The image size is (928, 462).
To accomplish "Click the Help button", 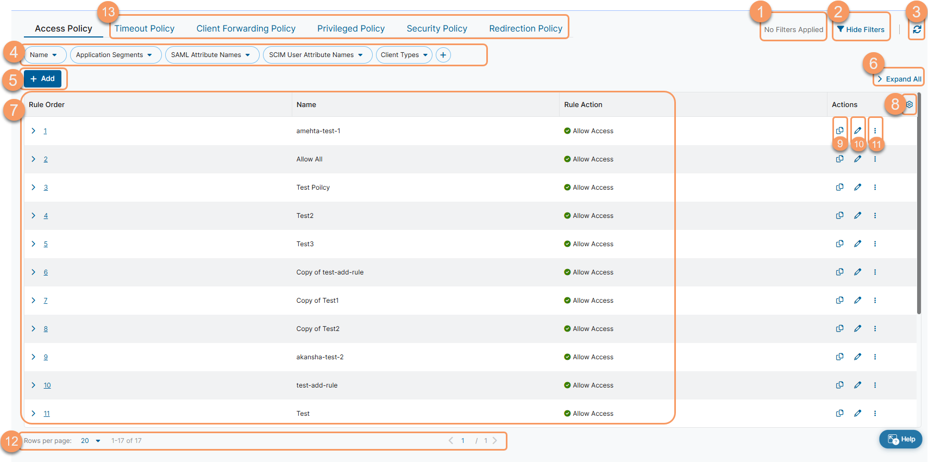I will point(901,439).
